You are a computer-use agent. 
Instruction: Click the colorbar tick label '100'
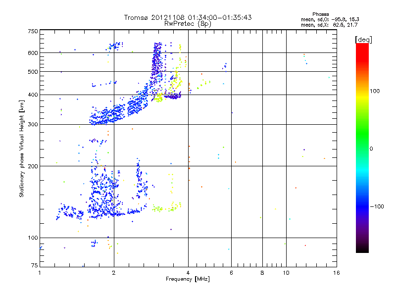point(375,91)
